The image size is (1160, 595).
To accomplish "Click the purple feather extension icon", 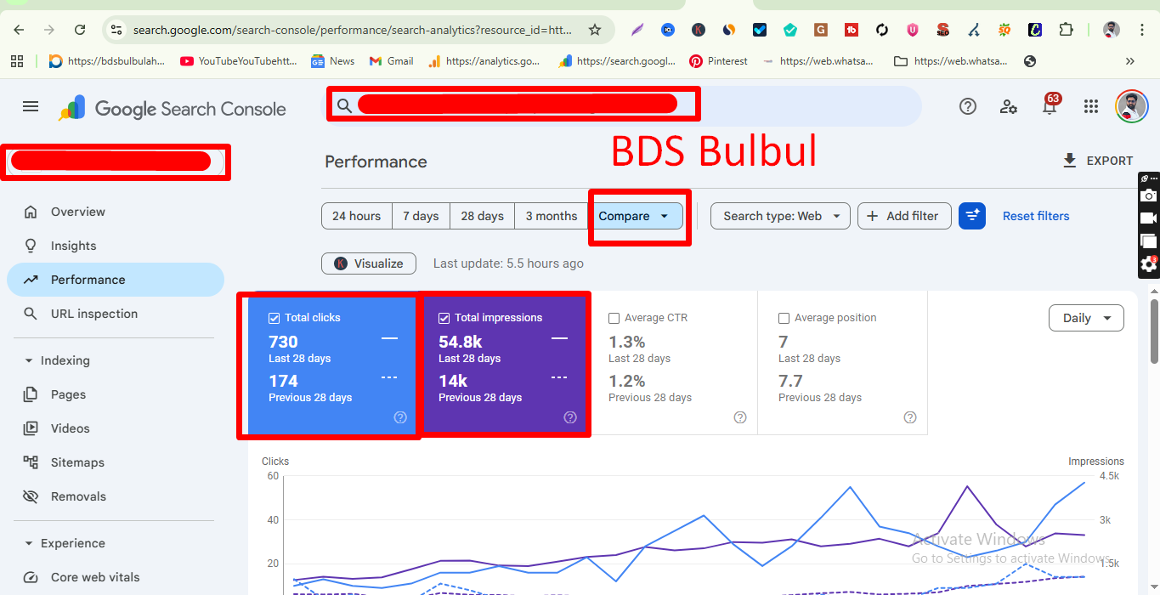I will click(637, 30).
